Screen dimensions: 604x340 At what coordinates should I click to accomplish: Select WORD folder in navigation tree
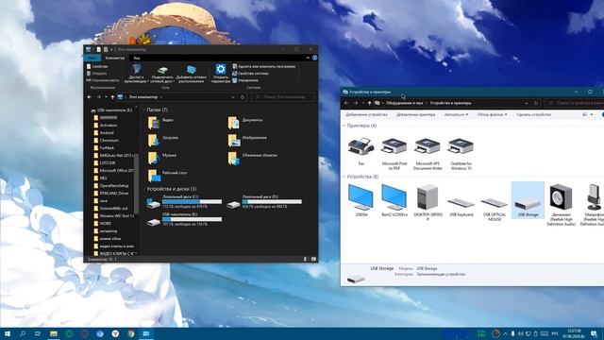point(105,223)
